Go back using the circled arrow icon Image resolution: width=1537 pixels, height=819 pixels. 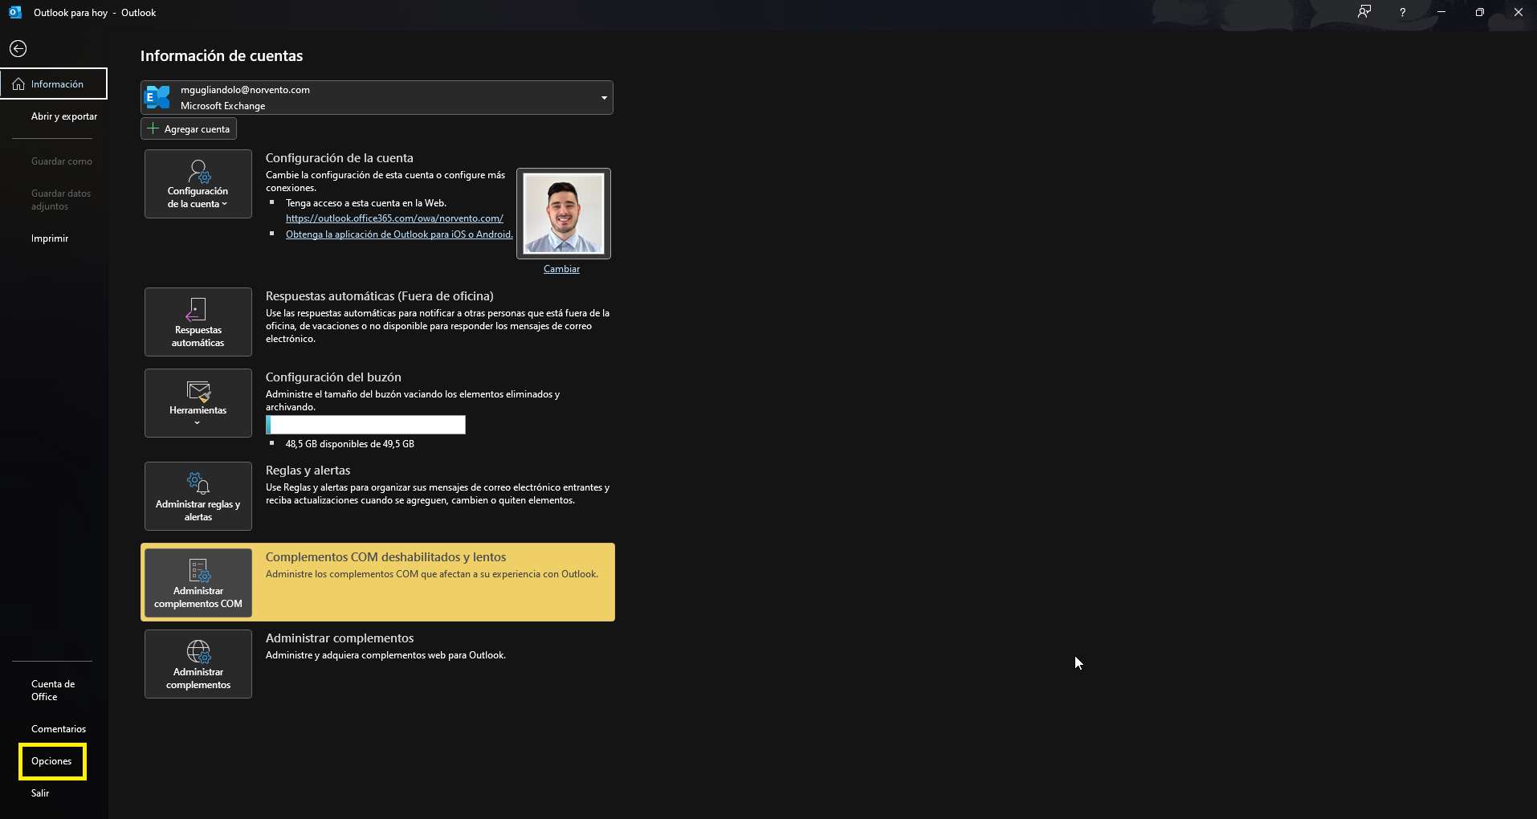point(18,49)
